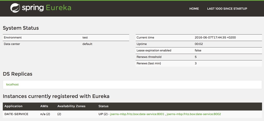264x121 pixels.
Task: Click the Availability Zones column header
Action: (x=71, y=106)
